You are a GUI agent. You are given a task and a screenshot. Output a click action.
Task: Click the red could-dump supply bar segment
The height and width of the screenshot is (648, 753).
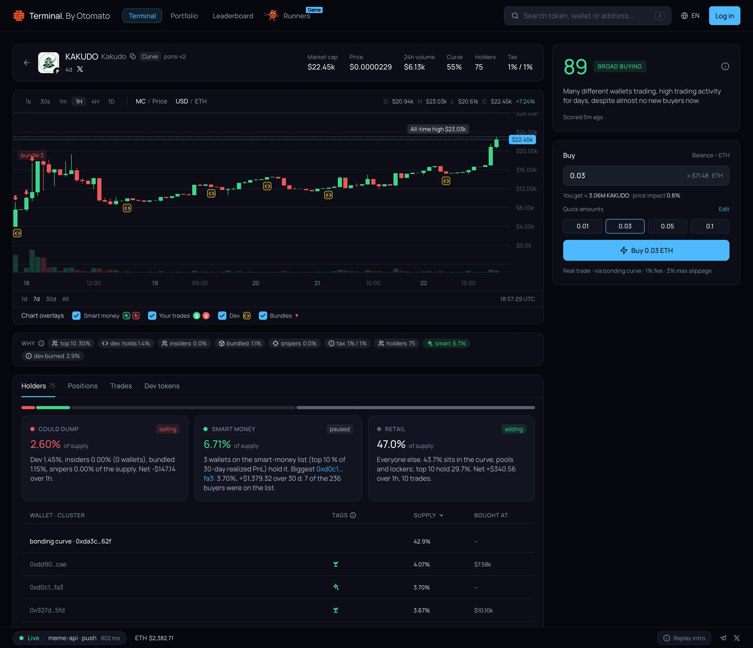click(28, 408)
